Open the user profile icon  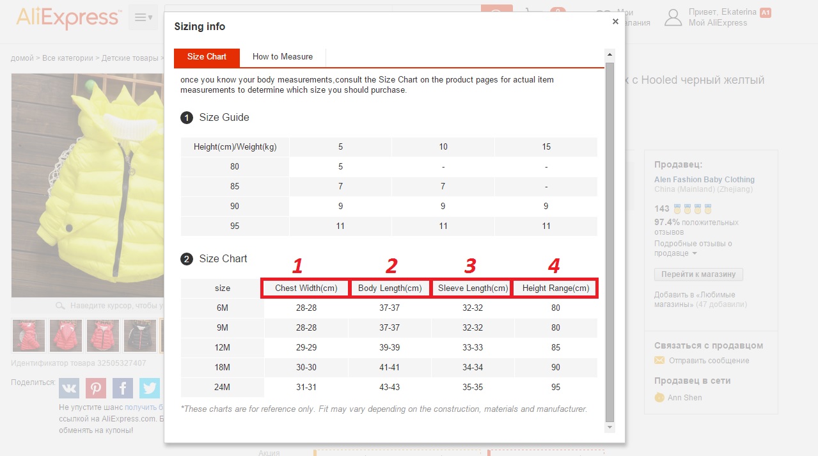pos(673,17)
